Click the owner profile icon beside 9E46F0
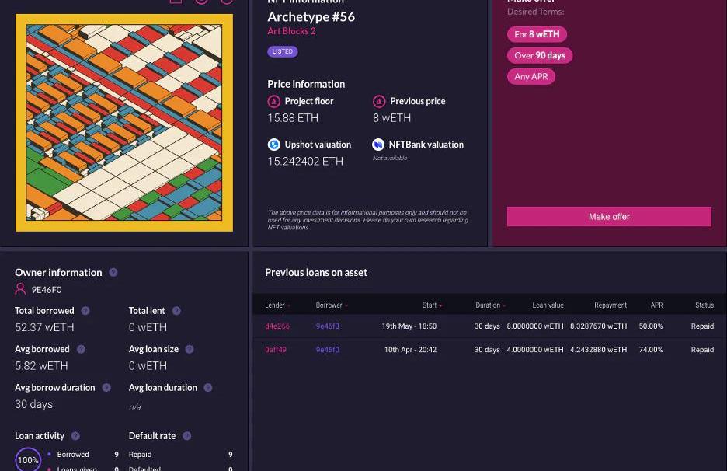The image size is (727, 471). [21, 290]
